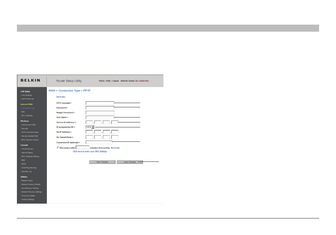The width and height of the screenshot is (336, 235).
Task: Click the BELKIN logo
Action: (30, 80)
